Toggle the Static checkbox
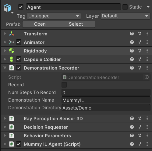 (125, 7)
